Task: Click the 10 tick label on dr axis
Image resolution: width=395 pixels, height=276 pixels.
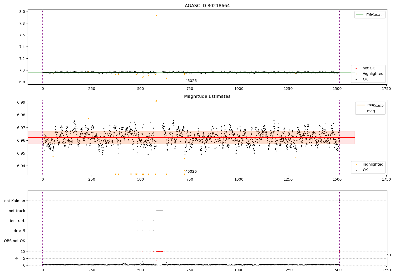Action: click(23, 252)
